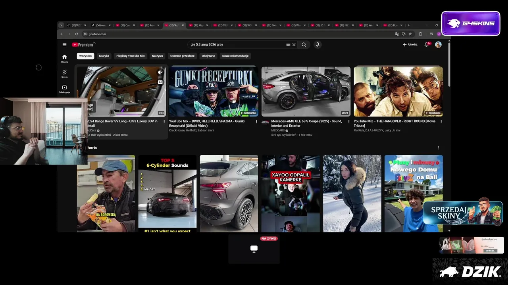Close the (50)TUSZ browser tab
Viewport: 508px width, 285px height.
pyautogui.click(x=85, y=25)
